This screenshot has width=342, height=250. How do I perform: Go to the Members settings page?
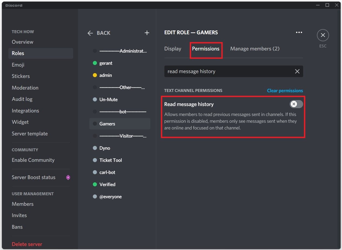click(23, 204)
